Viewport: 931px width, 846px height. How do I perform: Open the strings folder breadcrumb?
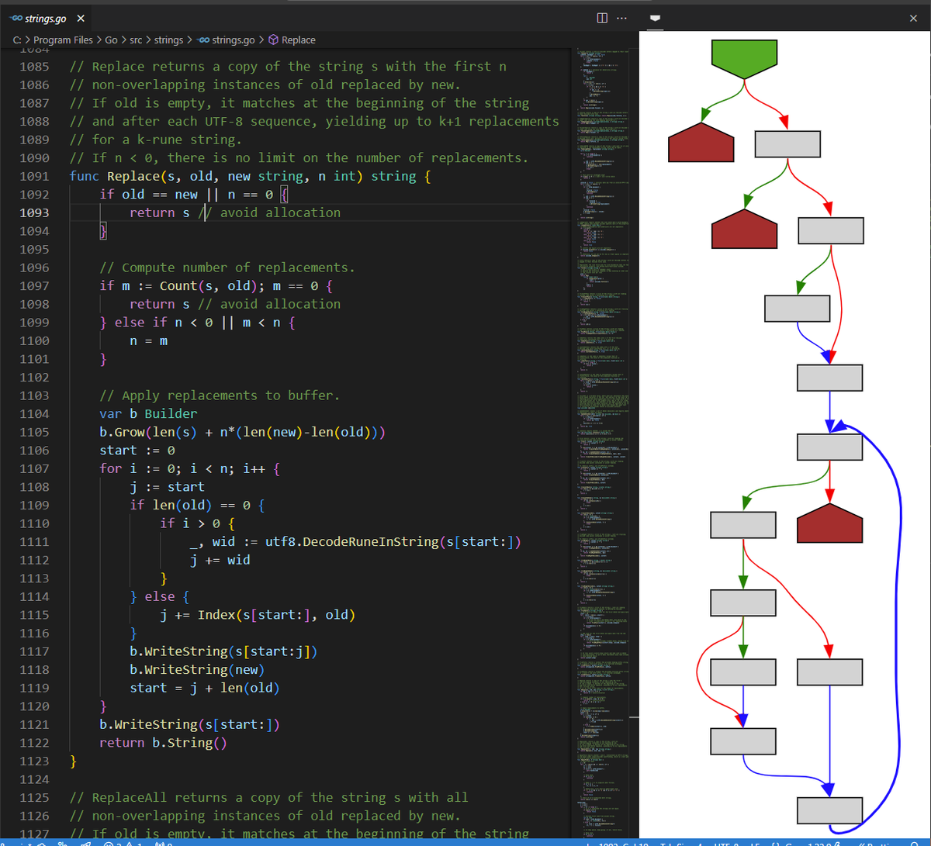pyautogui.click(x=168, y=40)
